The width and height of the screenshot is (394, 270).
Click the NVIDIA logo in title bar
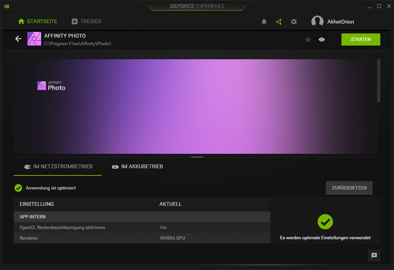pyautogui.click(x=6, y=6)
